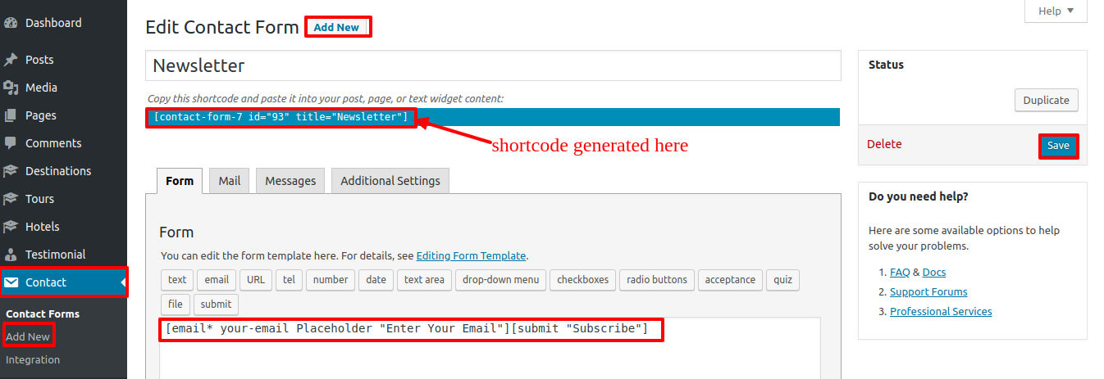Insert a submit tag
1104x379 pixels.
(216, 305)
